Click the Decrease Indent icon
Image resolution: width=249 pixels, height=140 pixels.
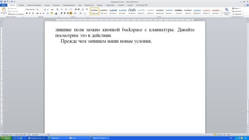pos(76,9)
